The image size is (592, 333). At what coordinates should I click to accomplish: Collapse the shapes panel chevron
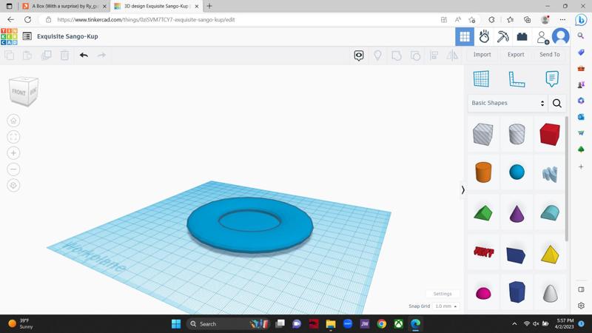[x=463, y=190]
